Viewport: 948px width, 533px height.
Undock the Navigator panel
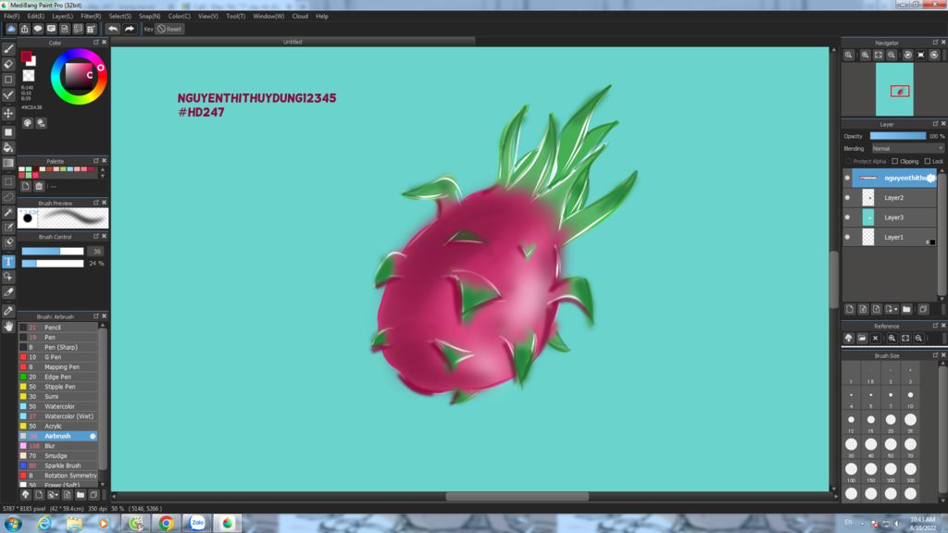tap(935, 43)
